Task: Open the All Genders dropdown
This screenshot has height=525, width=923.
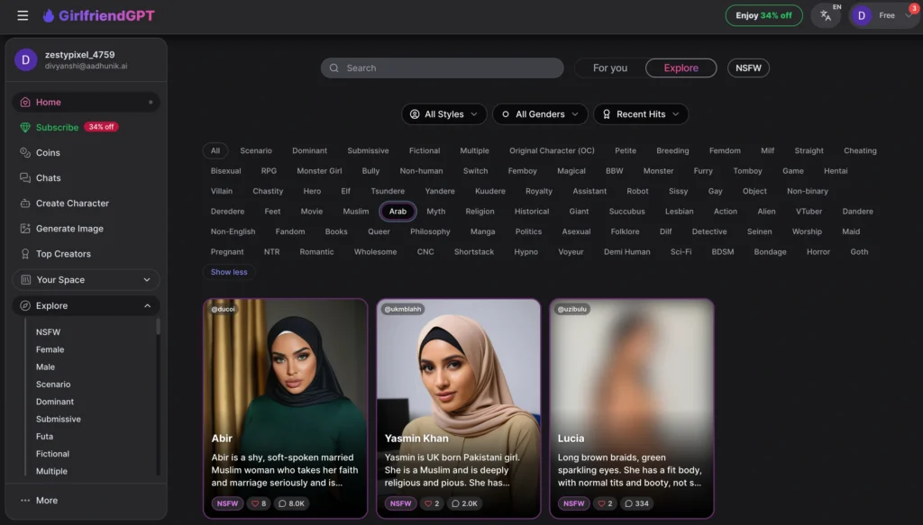Action: [540, 114]
